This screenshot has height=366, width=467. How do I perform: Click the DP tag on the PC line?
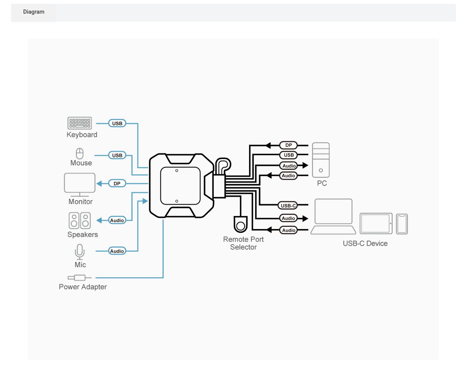[288, 145]
